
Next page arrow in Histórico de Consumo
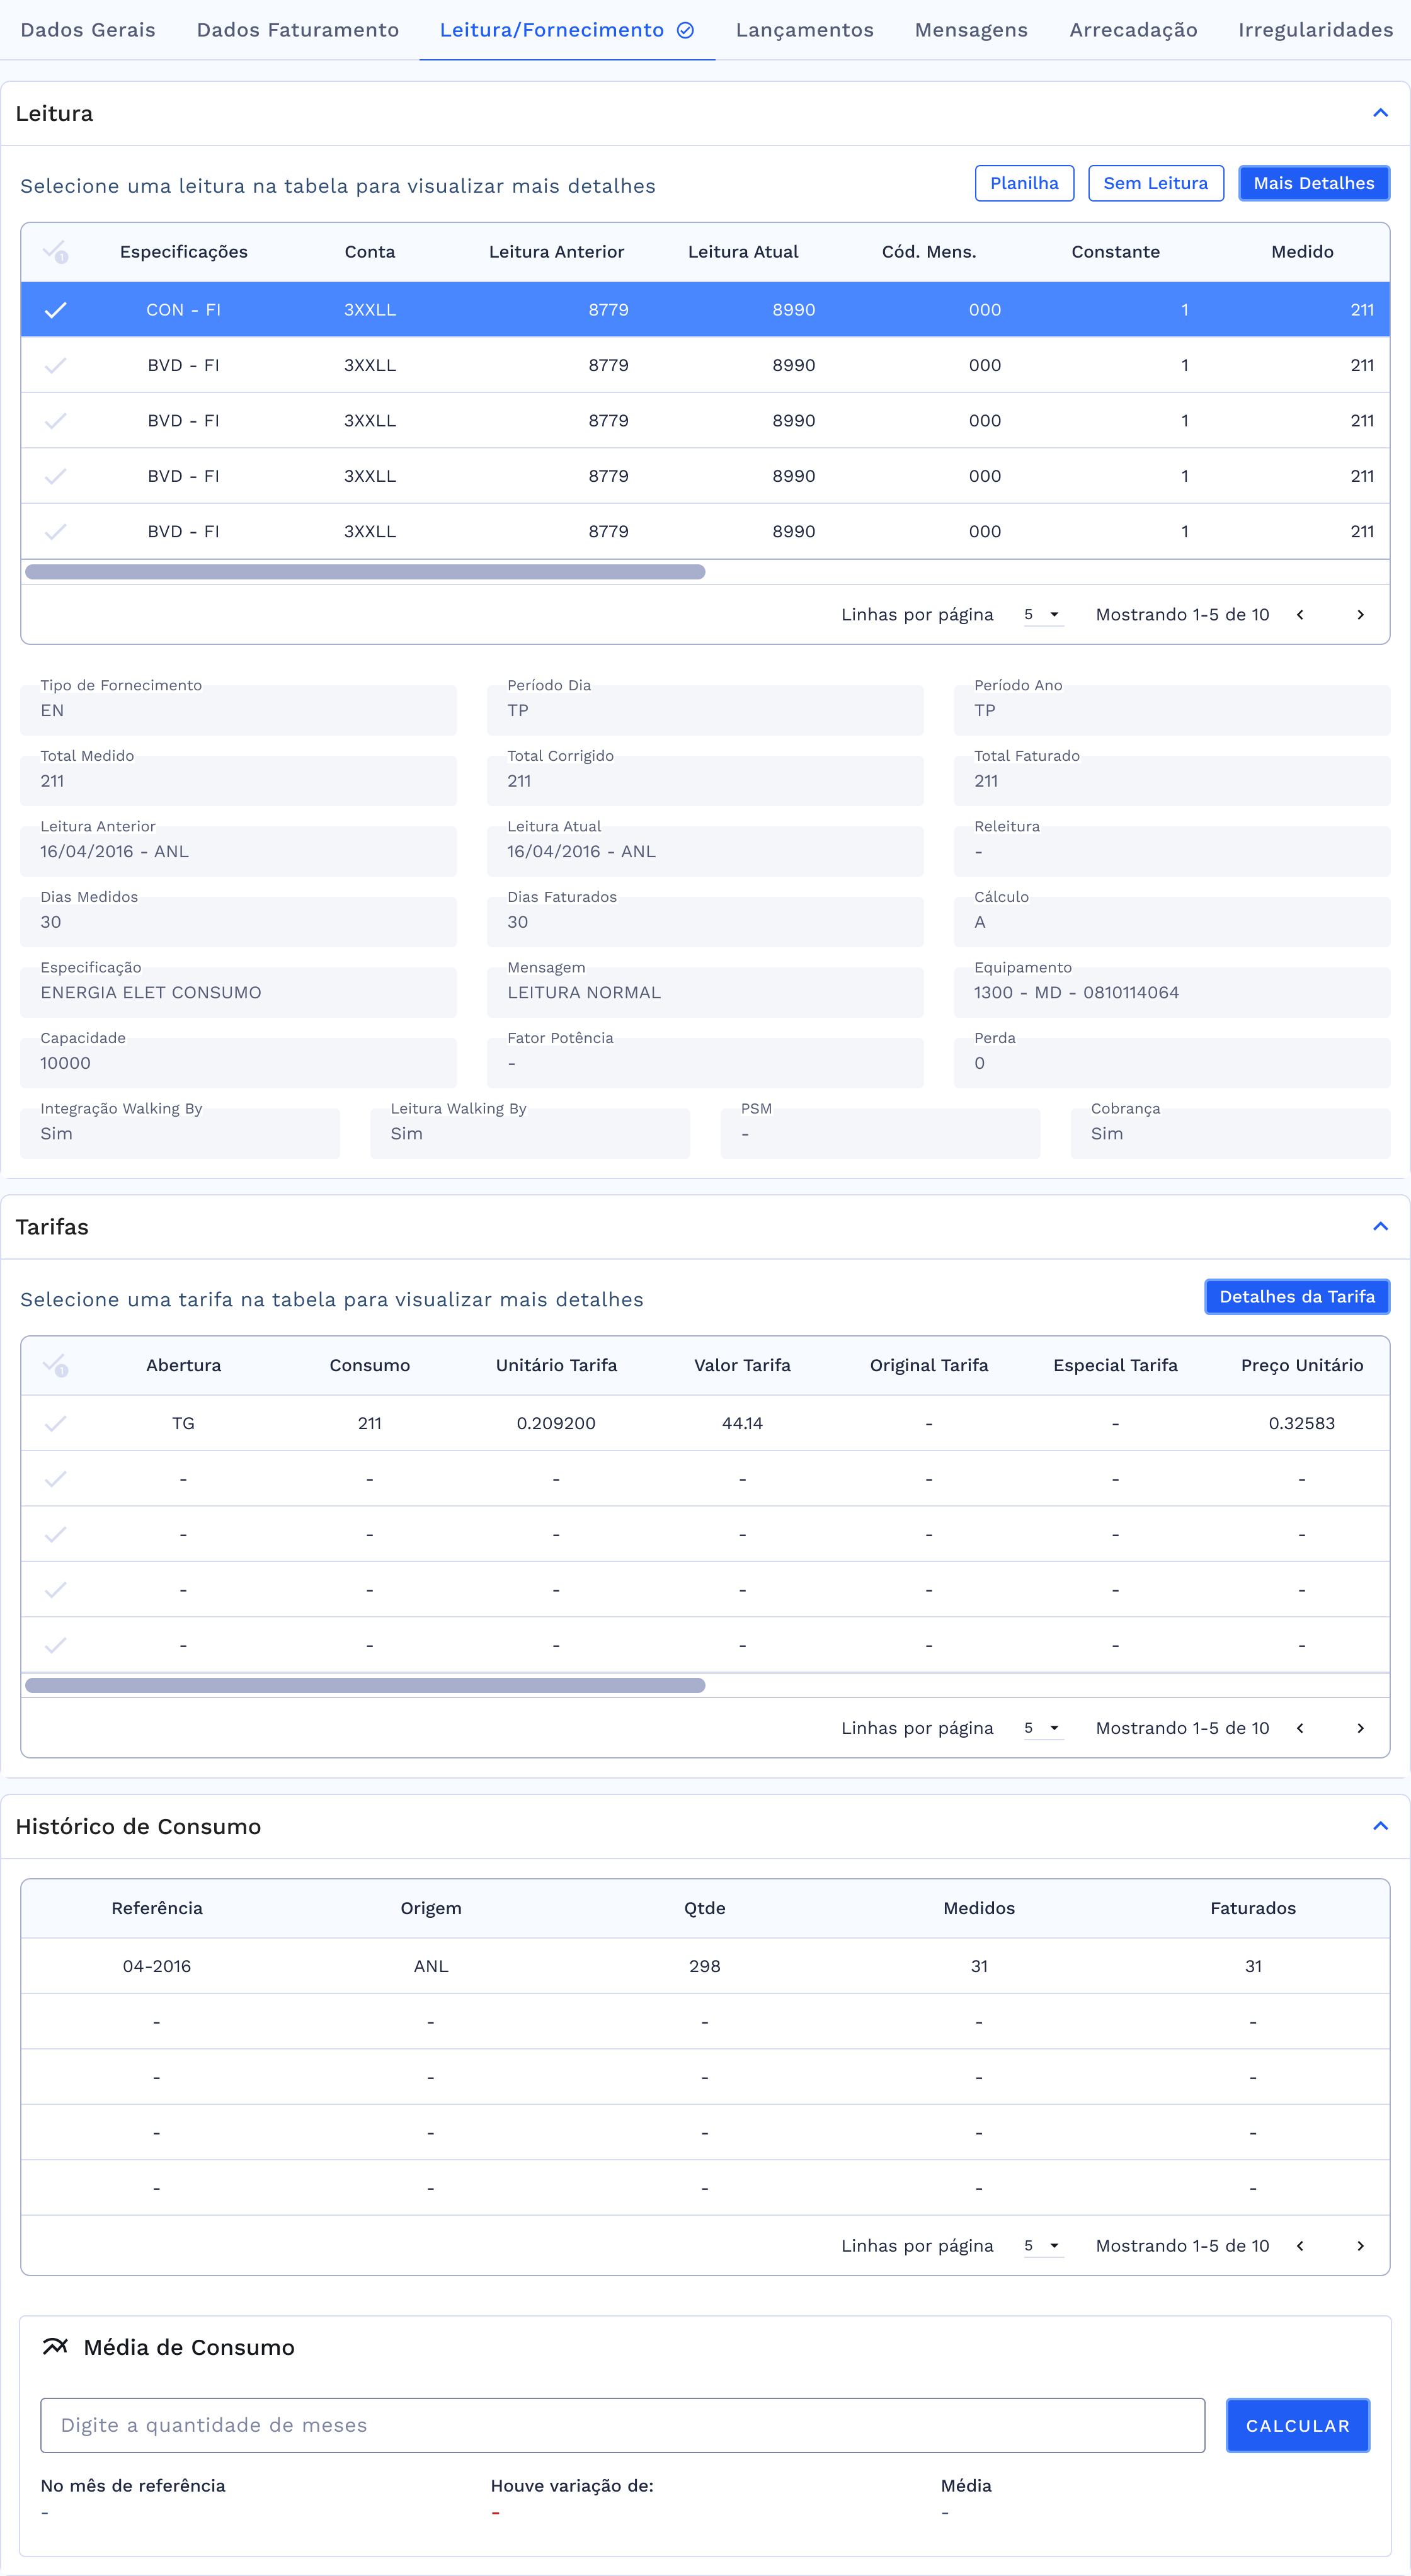[x=1360, y=2246]
